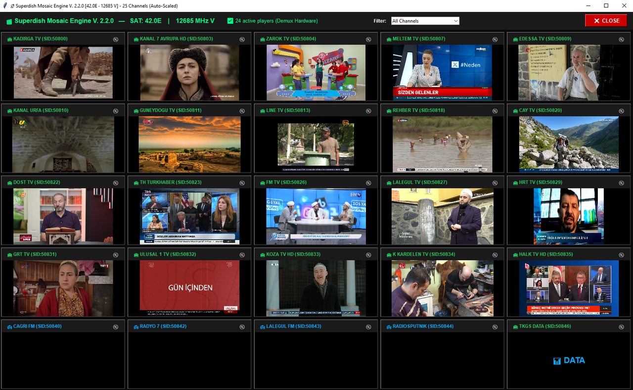Image resolution: width=633 pixels, height=390 pixels.
Task: Toggle mute on HALK TV HD tile
Action: [622, 255]
